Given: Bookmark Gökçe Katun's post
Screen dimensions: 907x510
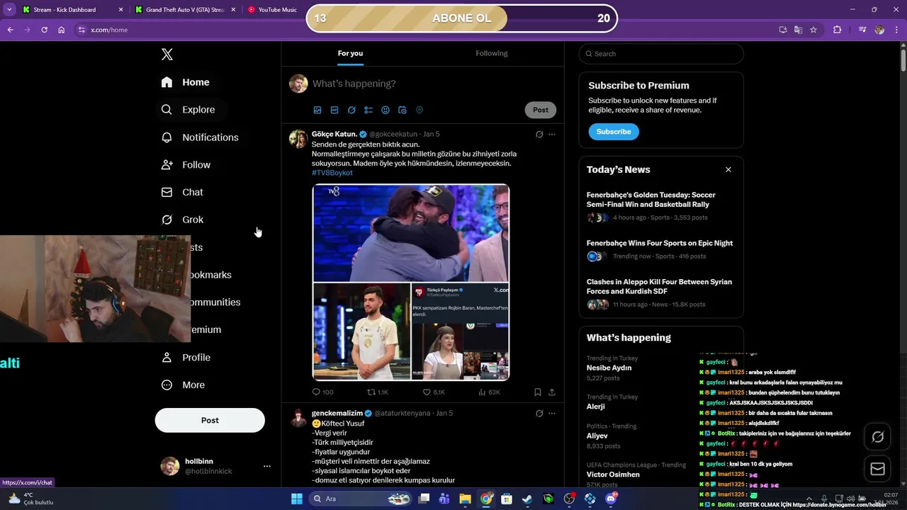Looking at the screenshot, I should click(x=538, y=392).
